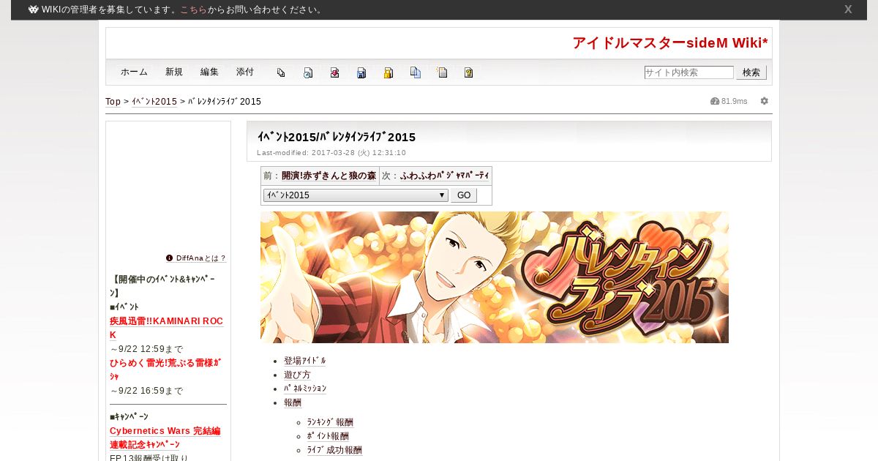Click the red arrow attach-file icon
This screenshot has height=461, width=878.
point(334,72)
